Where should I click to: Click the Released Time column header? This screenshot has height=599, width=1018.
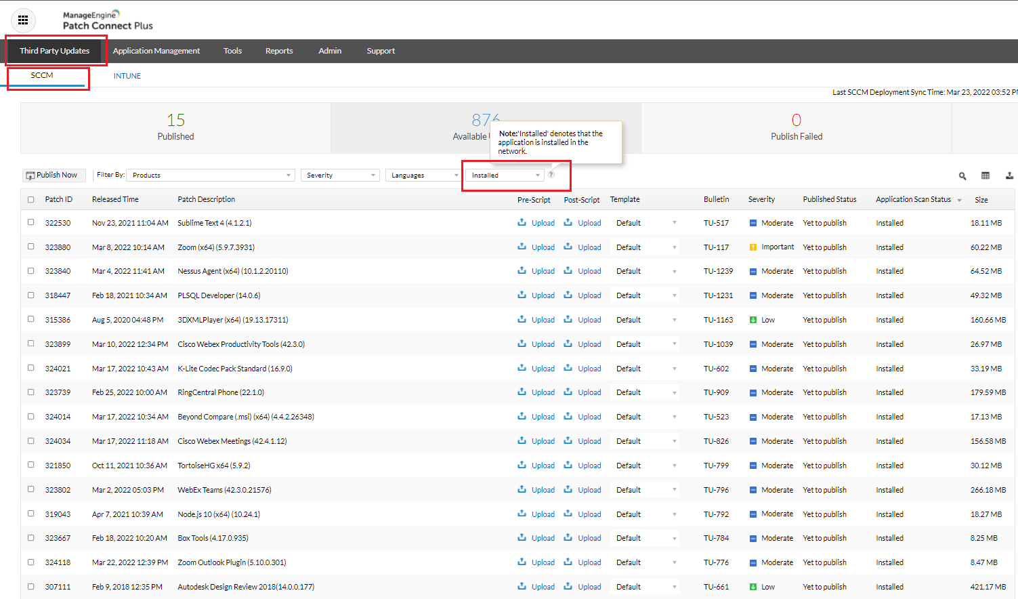tap(115, 199)
